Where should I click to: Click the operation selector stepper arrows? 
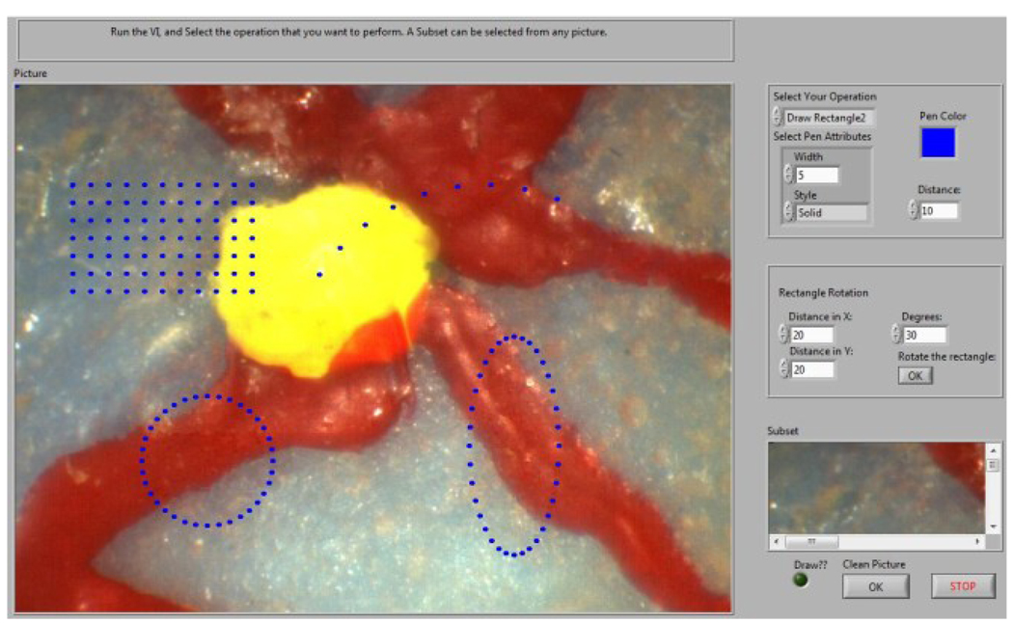778,117
